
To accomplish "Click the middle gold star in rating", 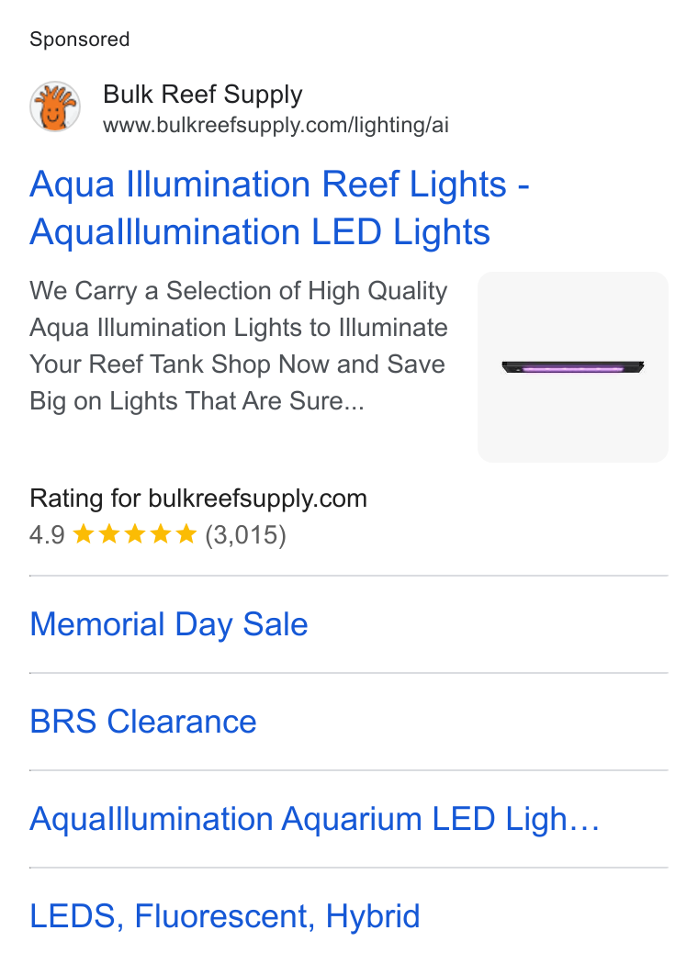I will tap(135, 534).
